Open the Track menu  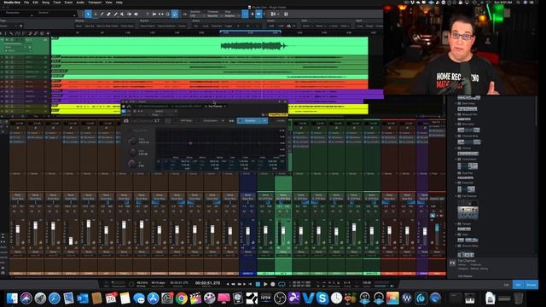click(x=57, y=3)
